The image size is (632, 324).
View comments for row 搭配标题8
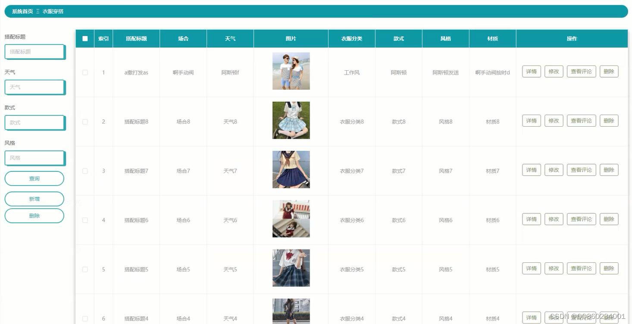(581, 121)
